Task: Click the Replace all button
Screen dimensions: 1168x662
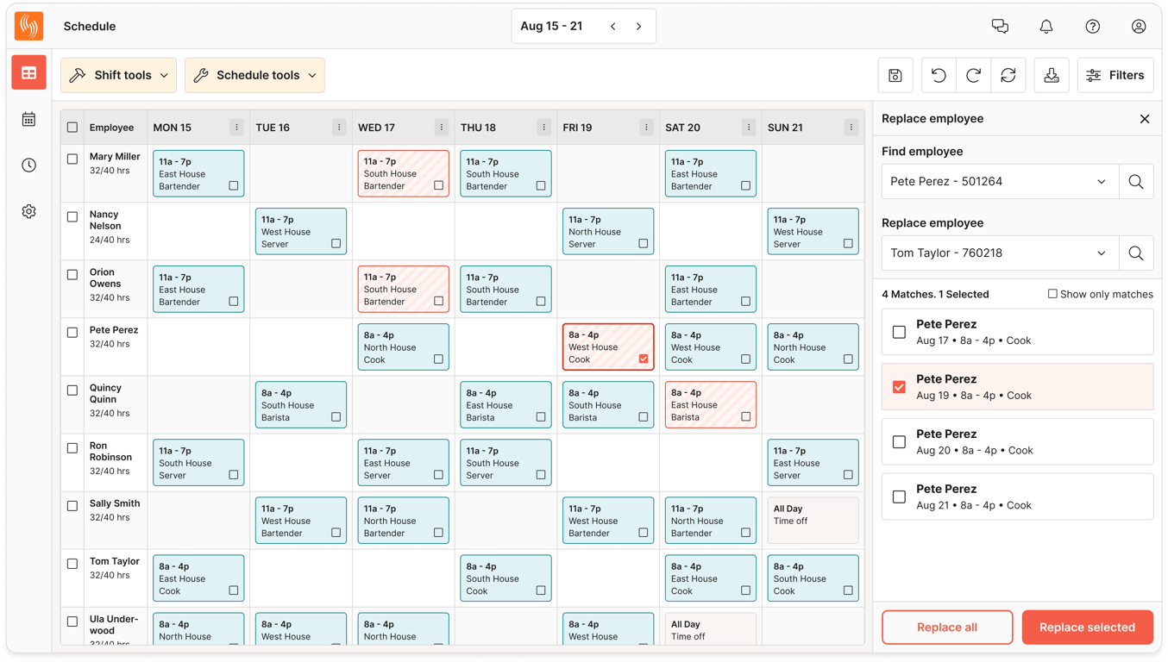Action: point(947,628)
